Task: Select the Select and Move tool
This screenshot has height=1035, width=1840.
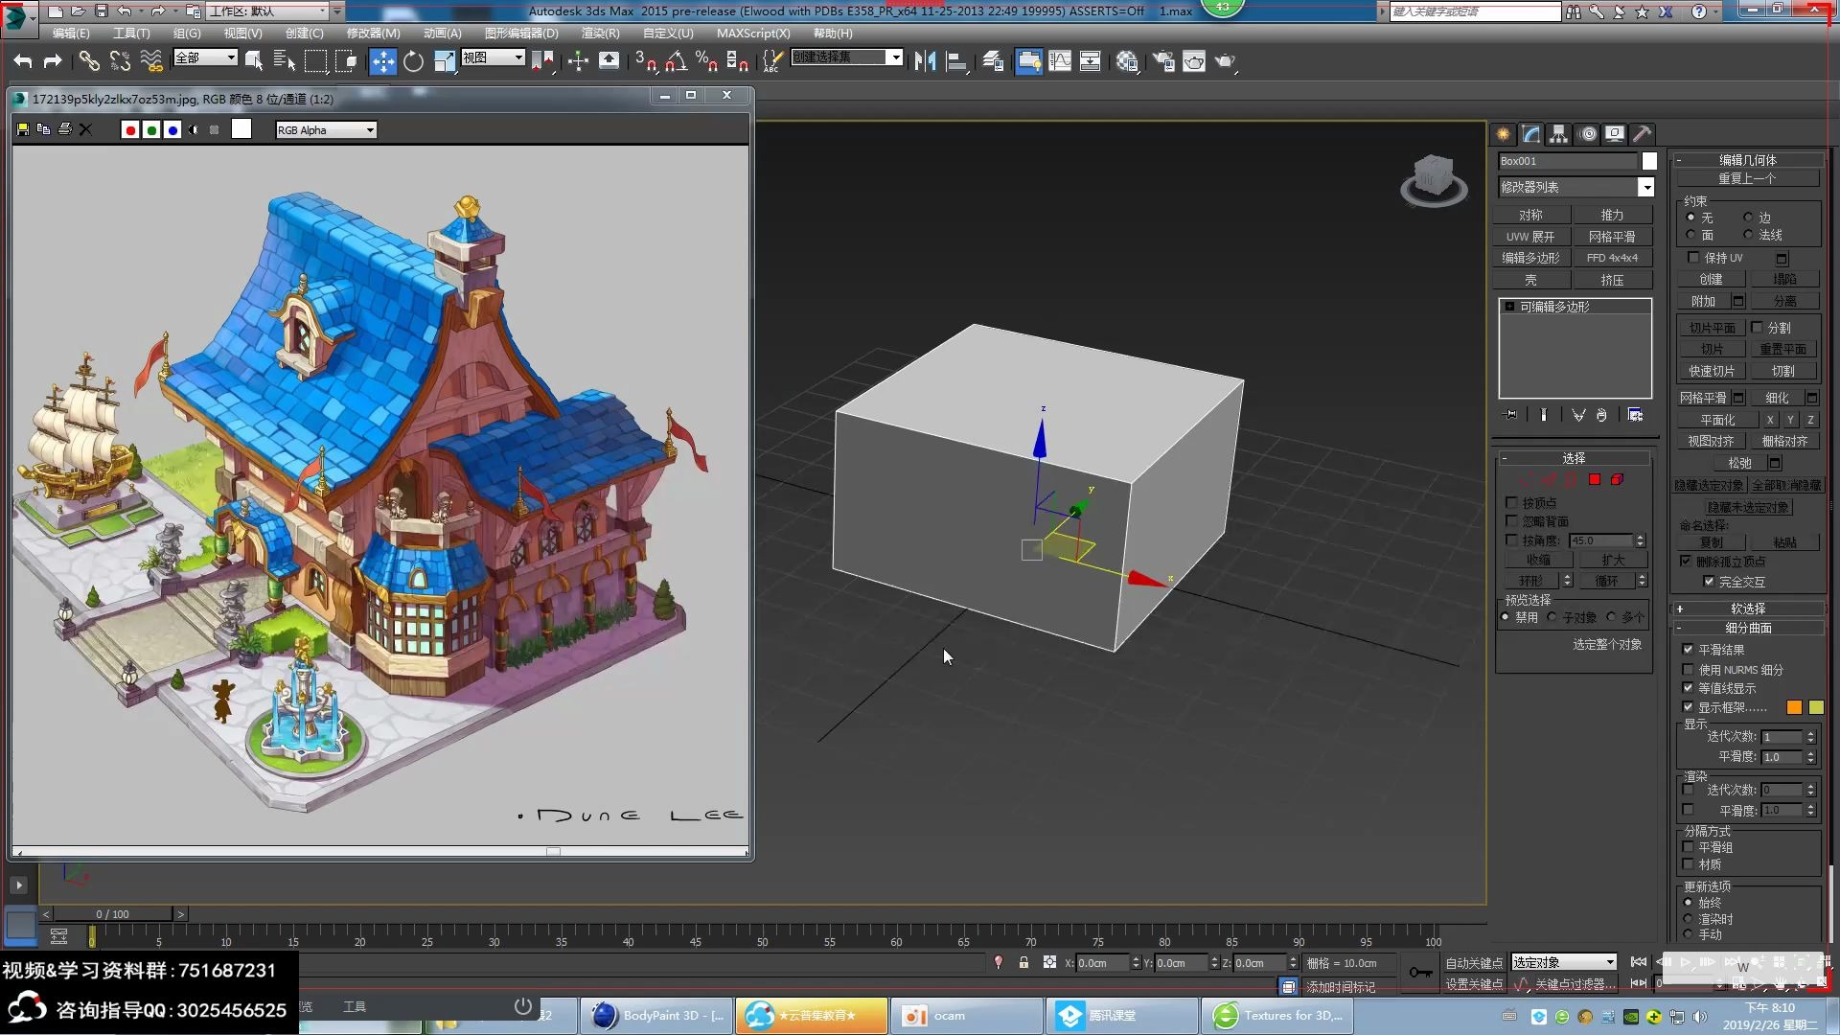Action: click(383, 60)
